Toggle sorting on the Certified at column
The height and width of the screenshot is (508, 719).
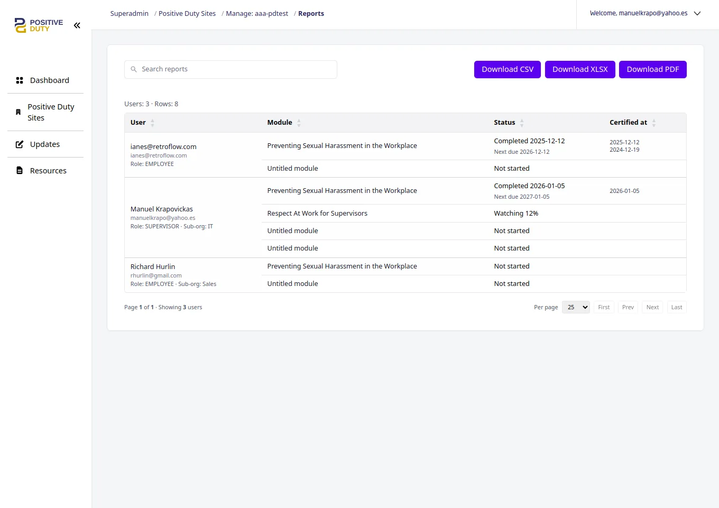pyautogui.click(x=654, y=122)
